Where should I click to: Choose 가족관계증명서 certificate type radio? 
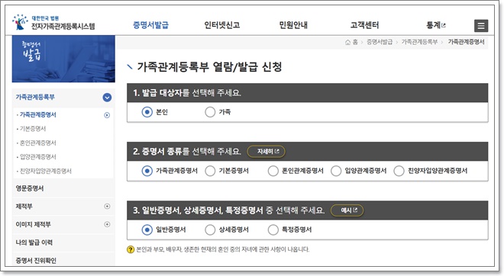147,171
